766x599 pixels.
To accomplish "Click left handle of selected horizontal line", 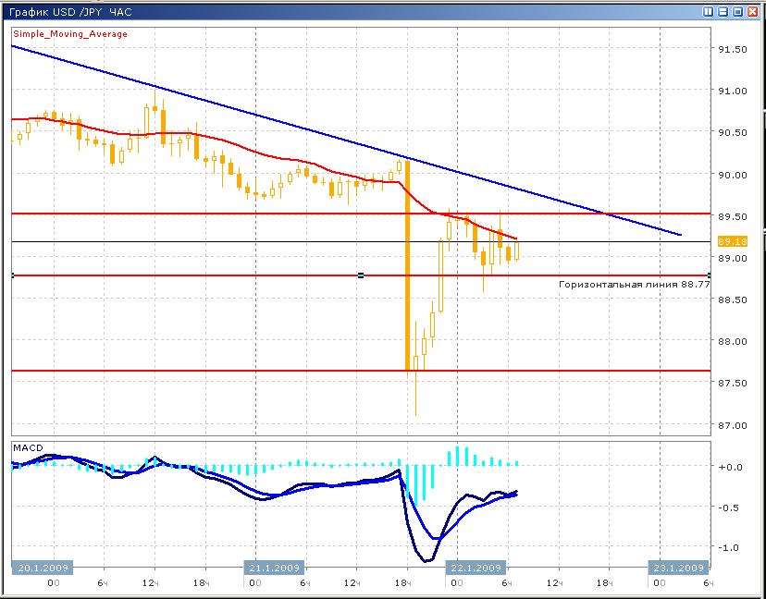I will (x=12, y=275).
